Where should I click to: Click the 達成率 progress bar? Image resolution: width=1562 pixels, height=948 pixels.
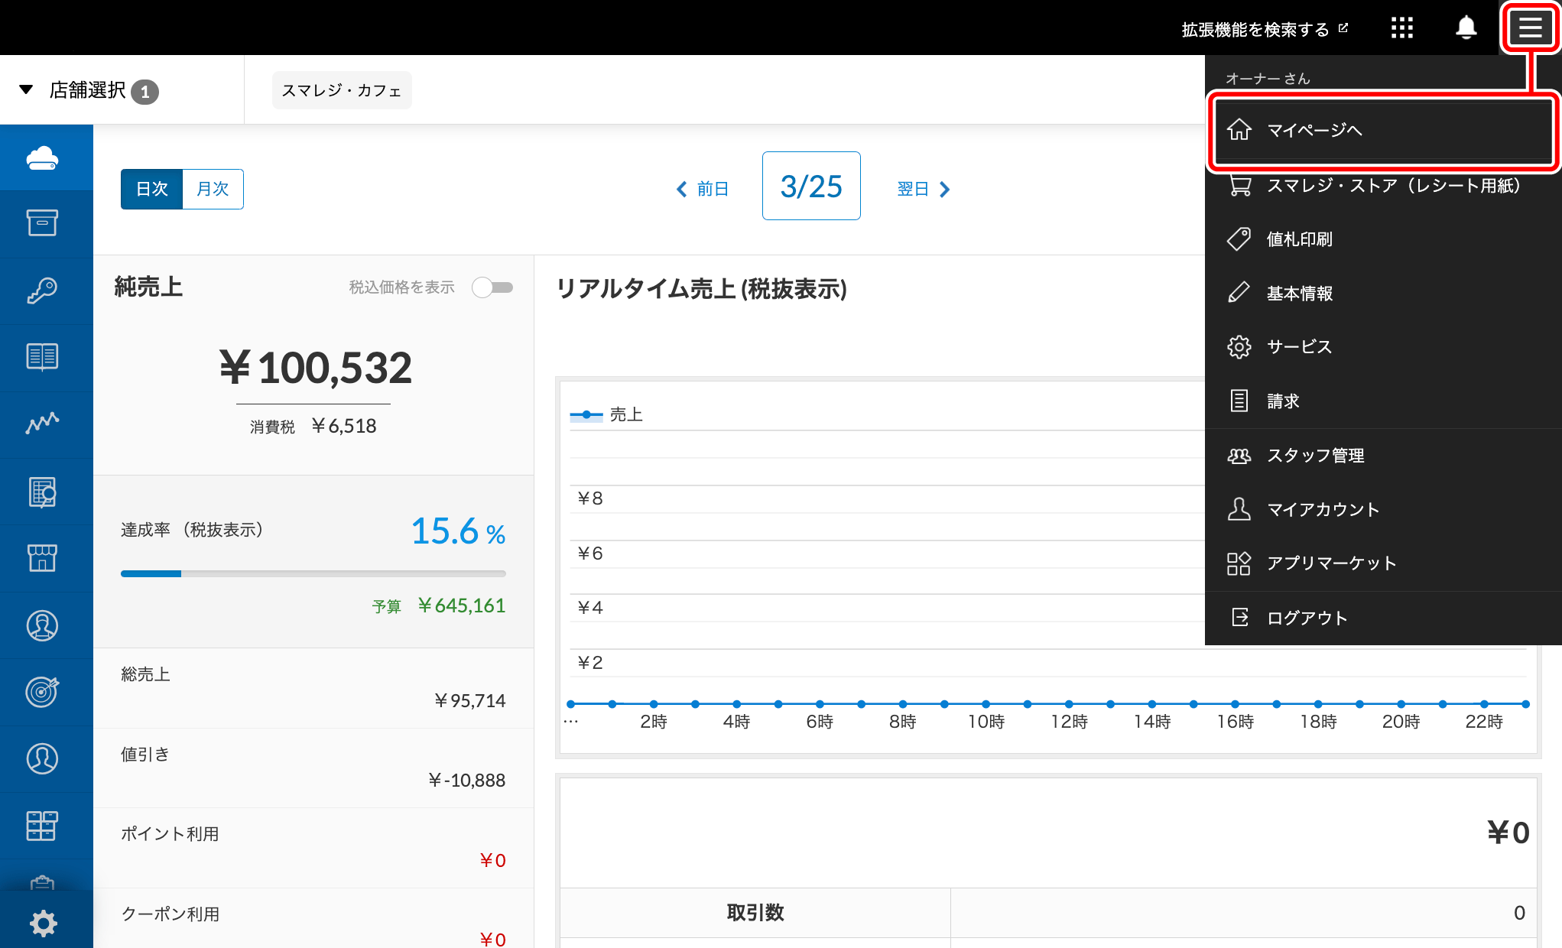(x=313, y=573)
